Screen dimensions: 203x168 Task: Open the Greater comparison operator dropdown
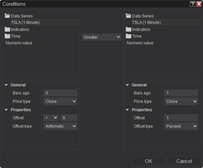point(102,37)
